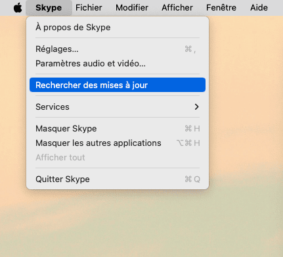Choose Quitter Skype
Image resolution: width=283 pixels, height=257 pixels.
coord(118,179)
